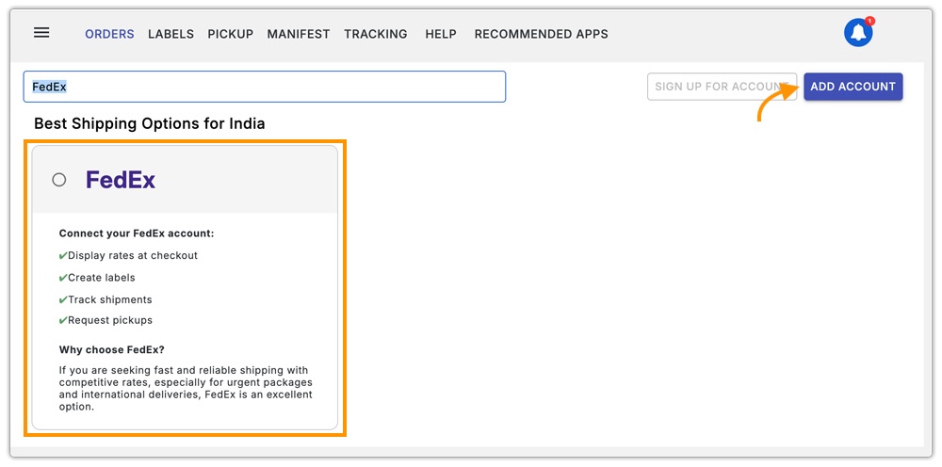Click the SIGN UP FOR ACCOUNT button
Image resolution: width=942 pixels, height=467 pixels.
click(x=722, y=87)
